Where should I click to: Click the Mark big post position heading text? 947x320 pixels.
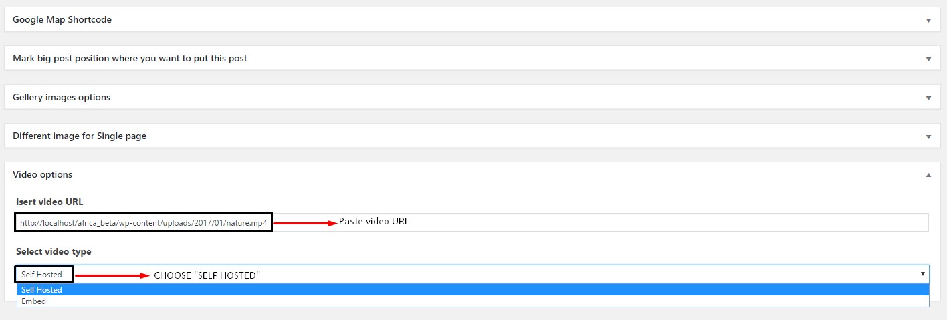pyautogui.click(x=130, y=59)
